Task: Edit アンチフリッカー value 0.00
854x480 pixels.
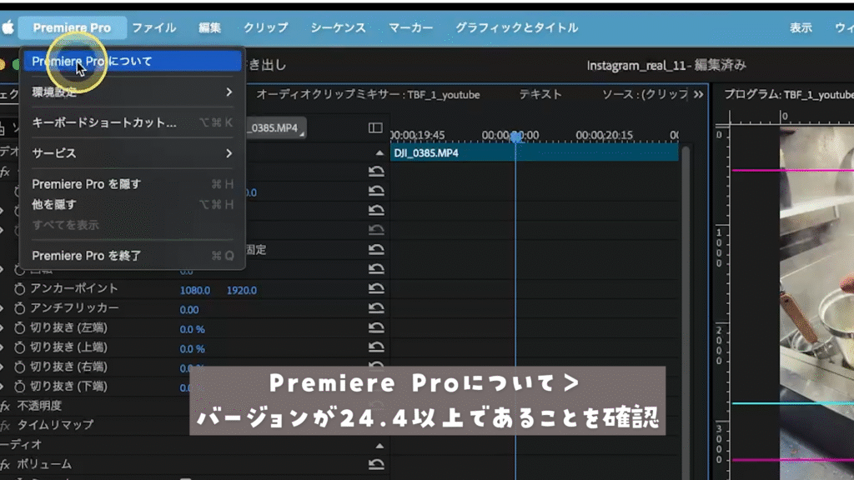Action: (x=189, y=310)
